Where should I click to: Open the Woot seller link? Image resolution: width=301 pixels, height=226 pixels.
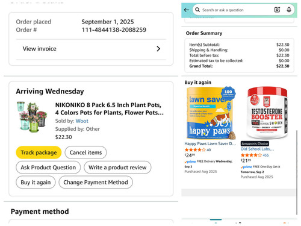82,121
